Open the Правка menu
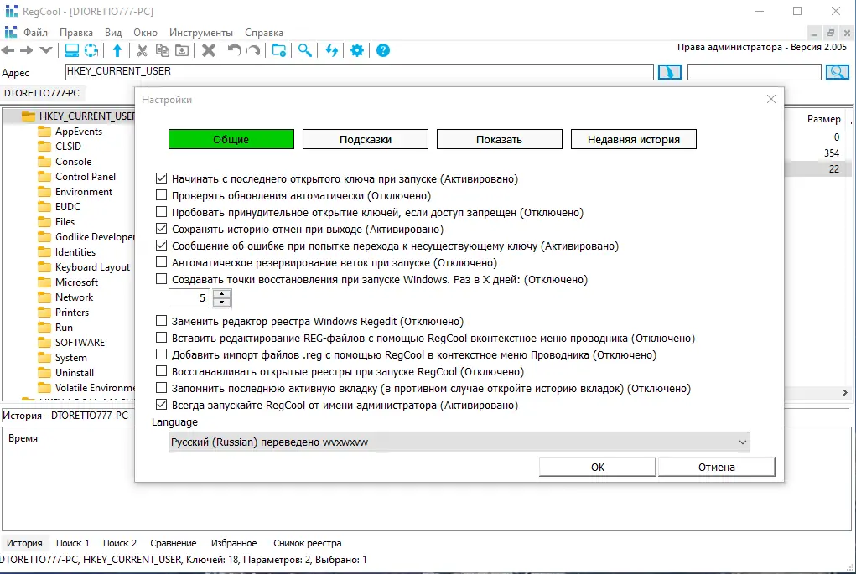 pos(76,33)
